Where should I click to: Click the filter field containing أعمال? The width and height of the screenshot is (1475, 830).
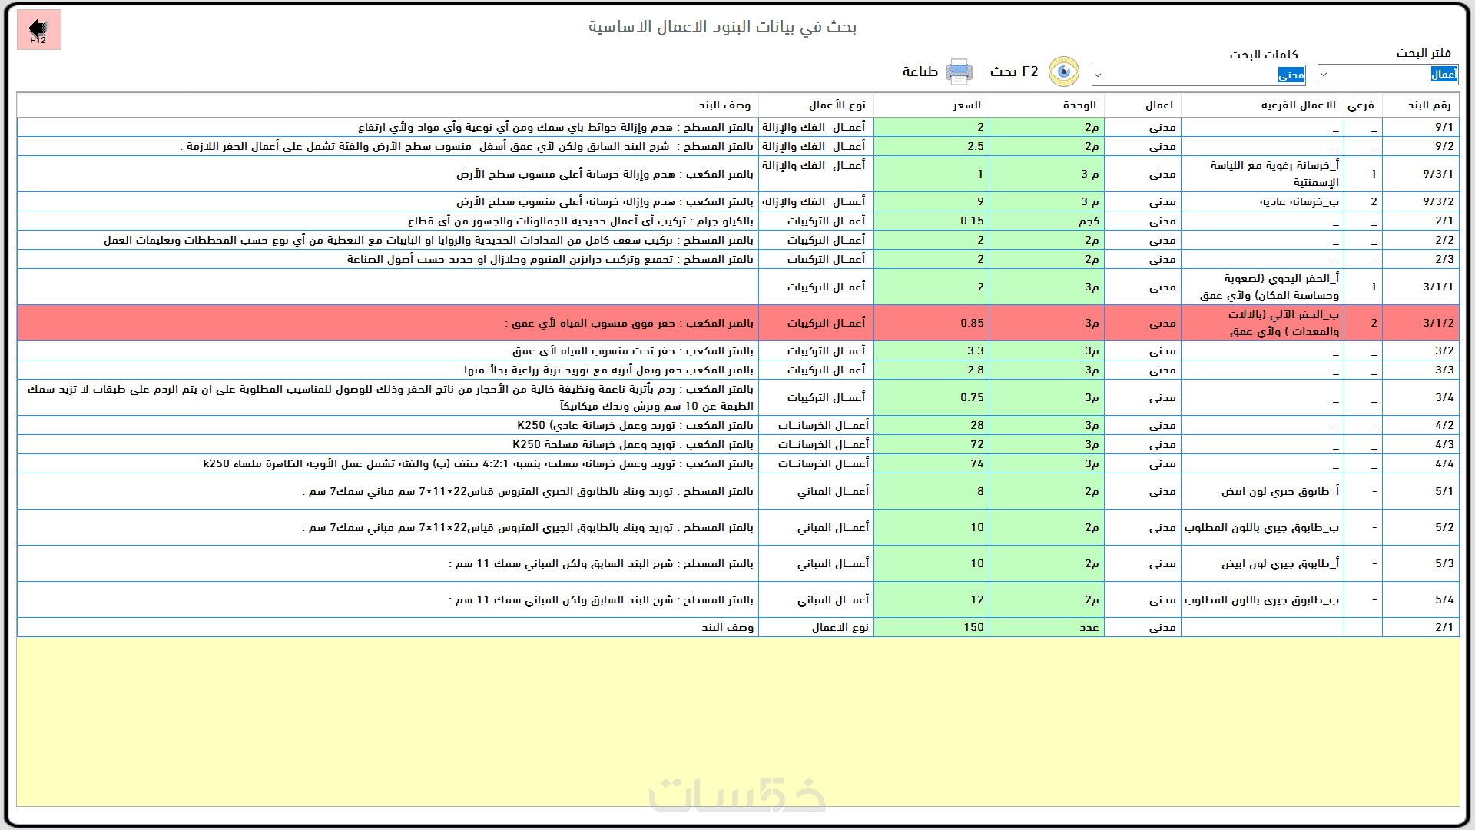(x=1398, y=75)
